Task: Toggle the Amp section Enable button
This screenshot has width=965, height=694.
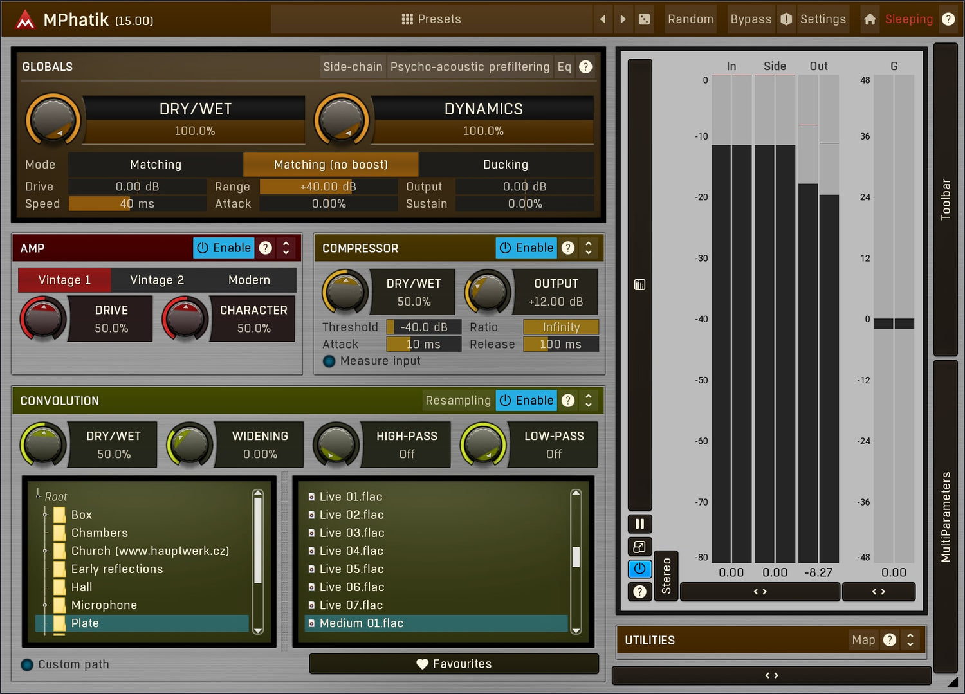Action: point(224,248)
